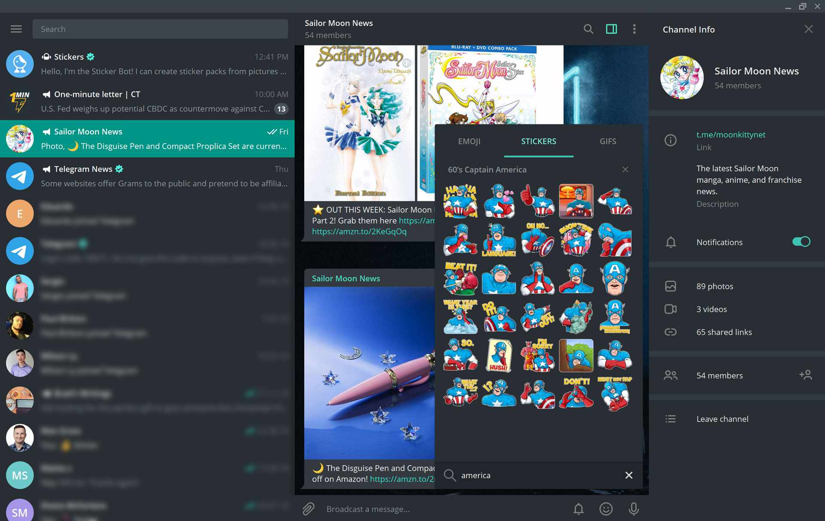This screenshot has width=825, height=521.
Task: Toggle the Notifications switch off
Action: [x=801, y=242]
